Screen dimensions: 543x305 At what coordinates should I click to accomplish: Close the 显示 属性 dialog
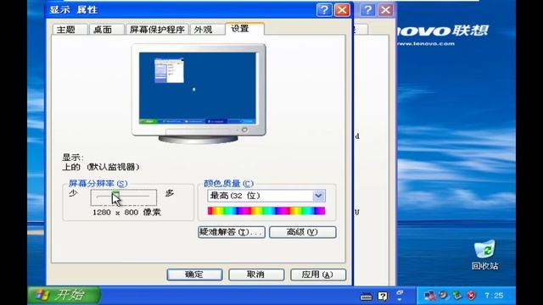coord(342,9)
